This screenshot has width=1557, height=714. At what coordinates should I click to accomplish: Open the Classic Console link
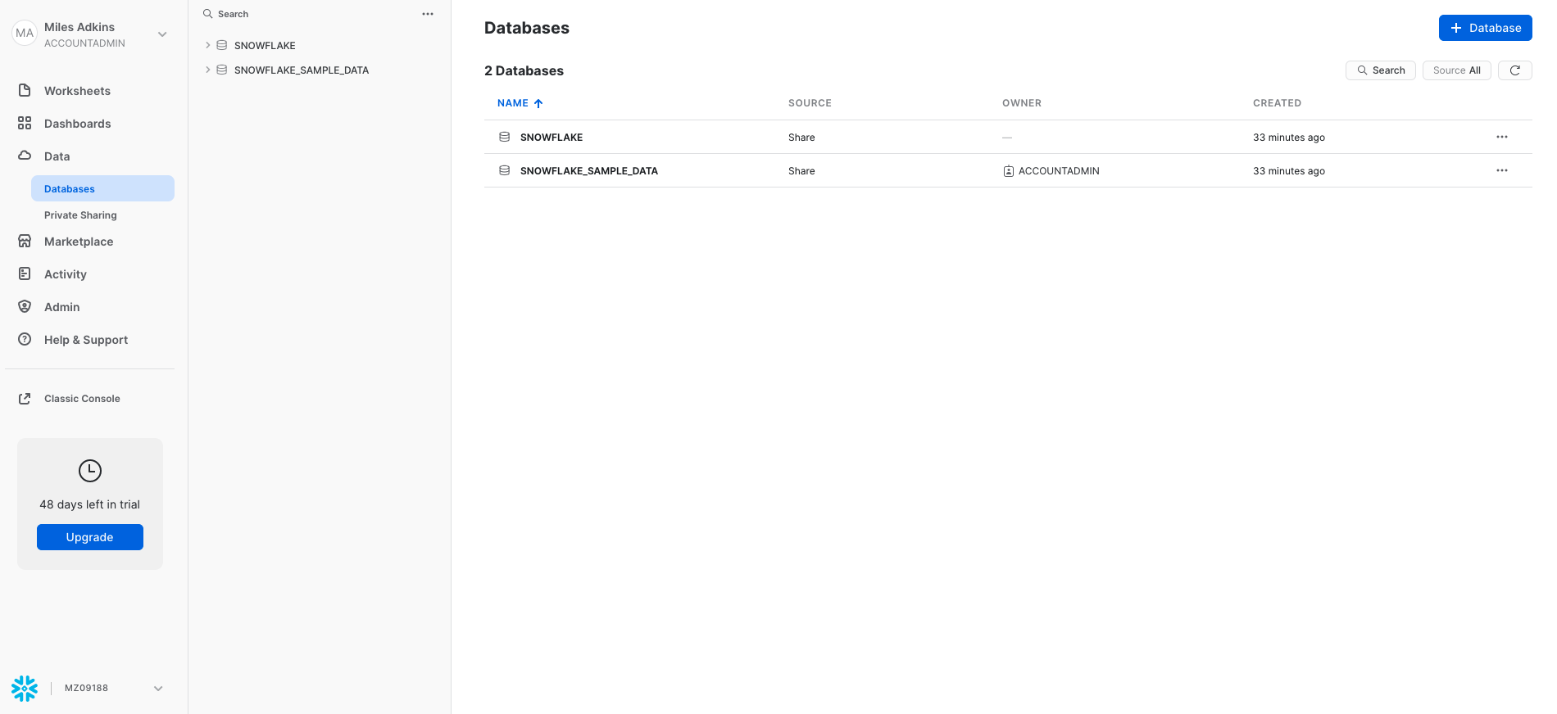pos(82,399)
